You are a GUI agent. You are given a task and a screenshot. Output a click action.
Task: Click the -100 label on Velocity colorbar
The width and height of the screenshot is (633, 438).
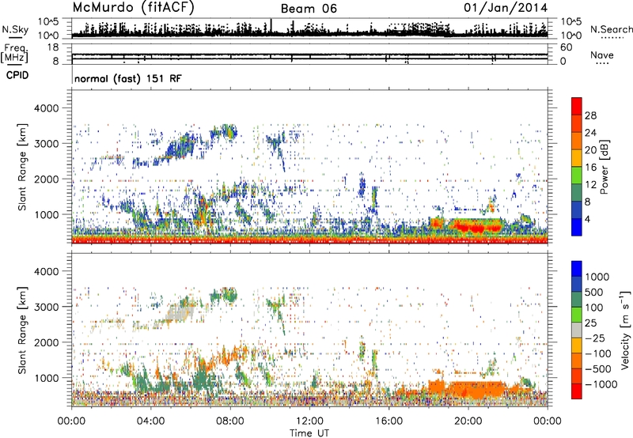pos(597,353)
